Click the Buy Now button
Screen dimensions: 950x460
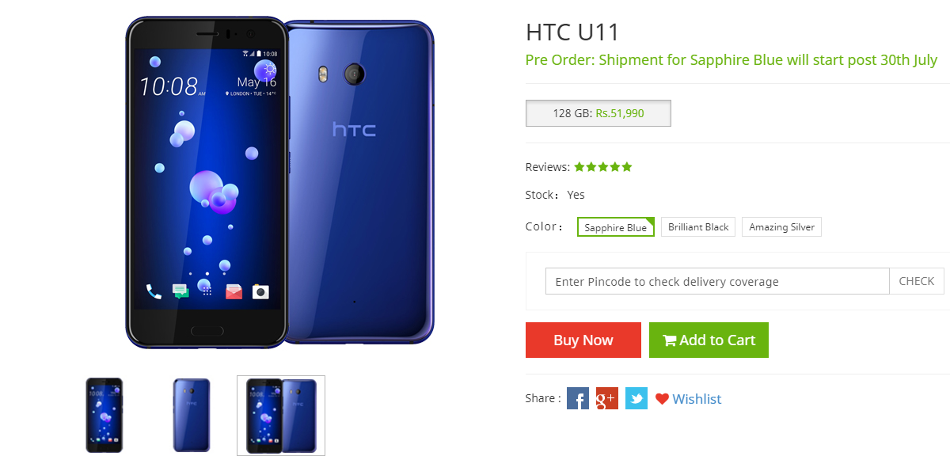[583, 340]
